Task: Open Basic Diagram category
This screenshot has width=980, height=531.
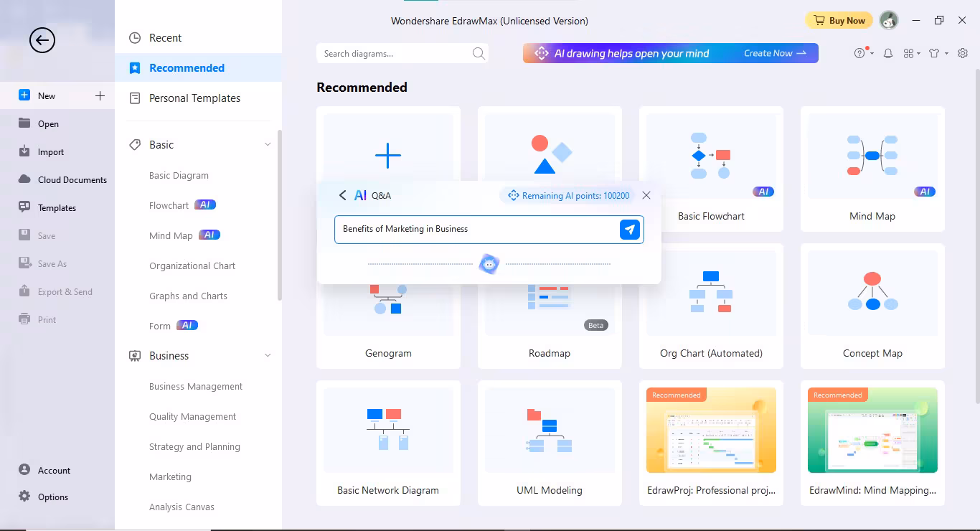Action: (179, 175)
